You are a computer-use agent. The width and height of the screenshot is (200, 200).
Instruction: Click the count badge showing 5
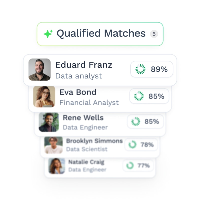pos(154,34)
